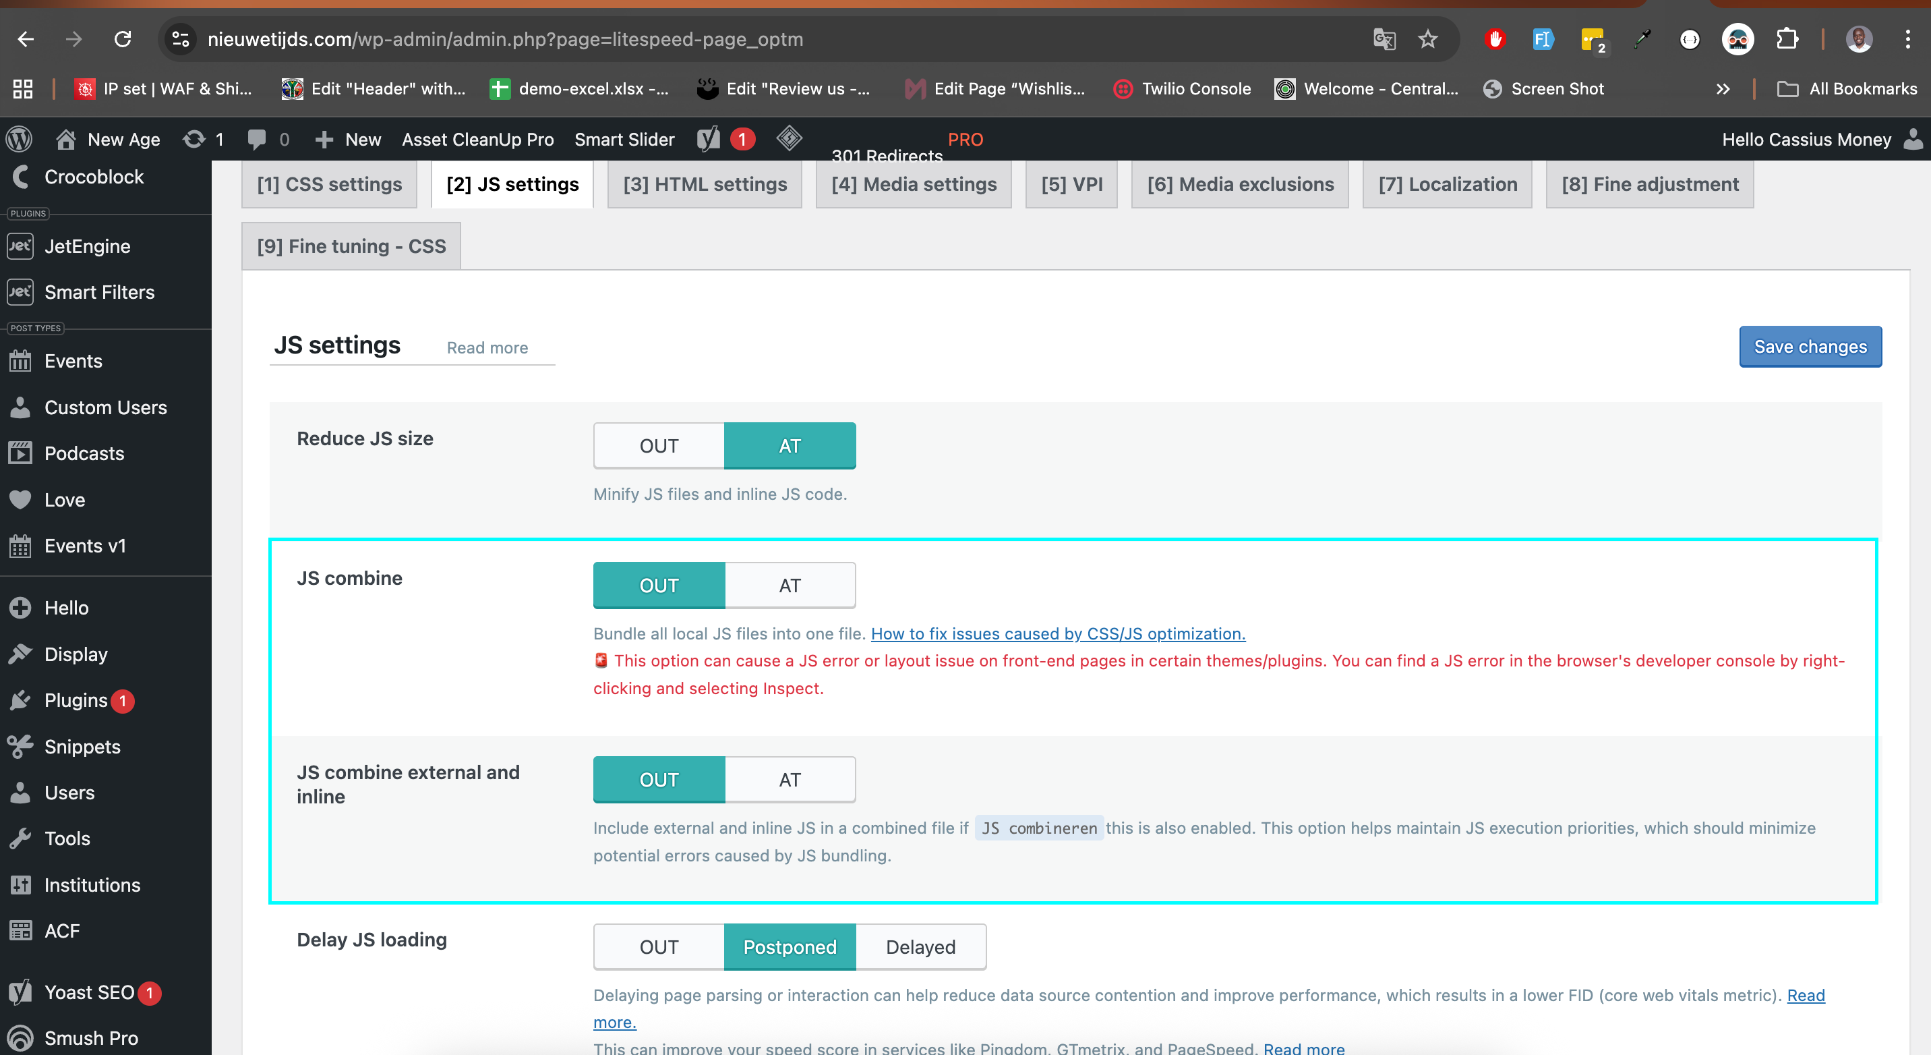Image resolution: width=1931 pixels, height=1055 pixels.
Task: Open the Media exclusions tab
Action: click(1240, 184)
